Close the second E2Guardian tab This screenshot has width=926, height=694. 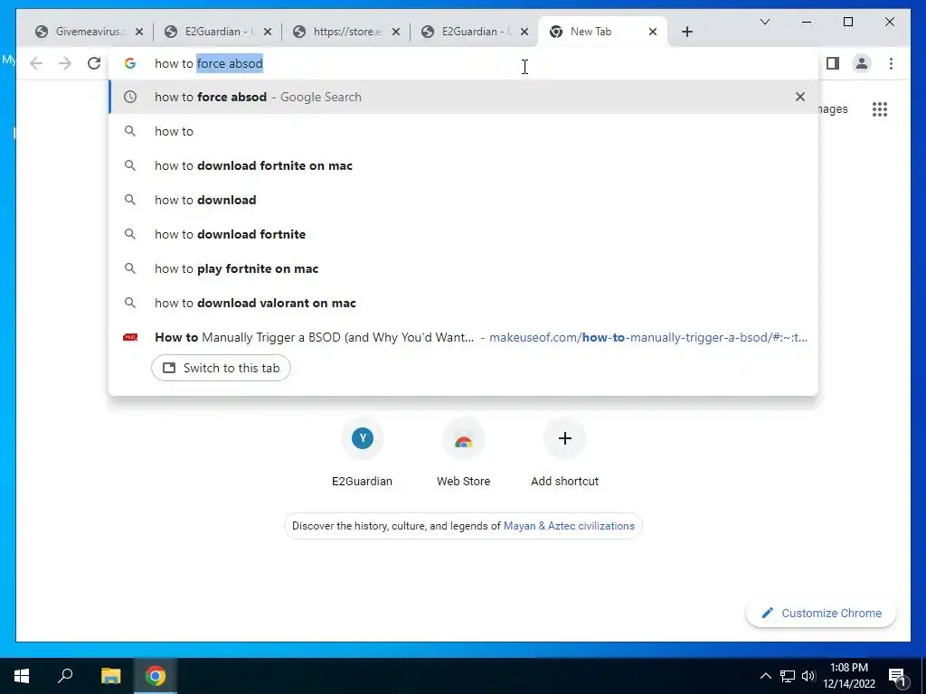524,32
